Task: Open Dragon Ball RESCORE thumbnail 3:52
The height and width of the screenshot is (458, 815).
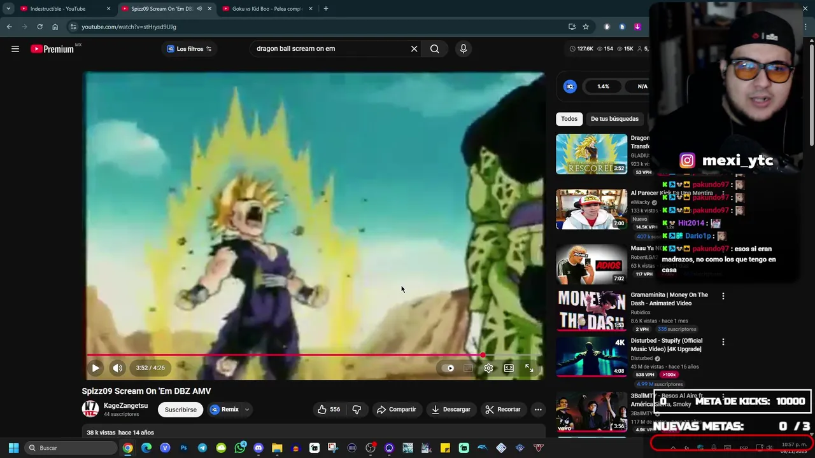Action: [592, 154]
